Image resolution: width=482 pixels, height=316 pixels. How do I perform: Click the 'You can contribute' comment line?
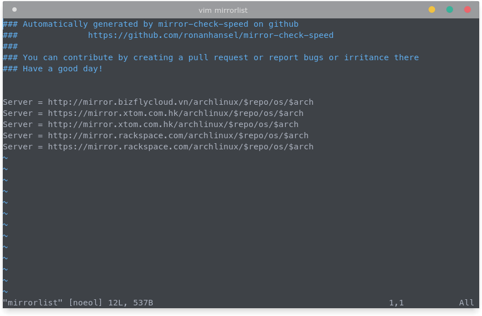pyautogui.click(x=211, y=57)
